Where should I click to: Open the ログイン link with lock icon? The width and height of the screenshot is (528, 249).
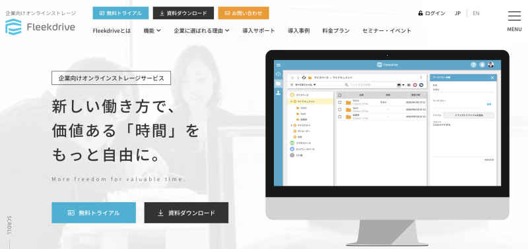432,13
